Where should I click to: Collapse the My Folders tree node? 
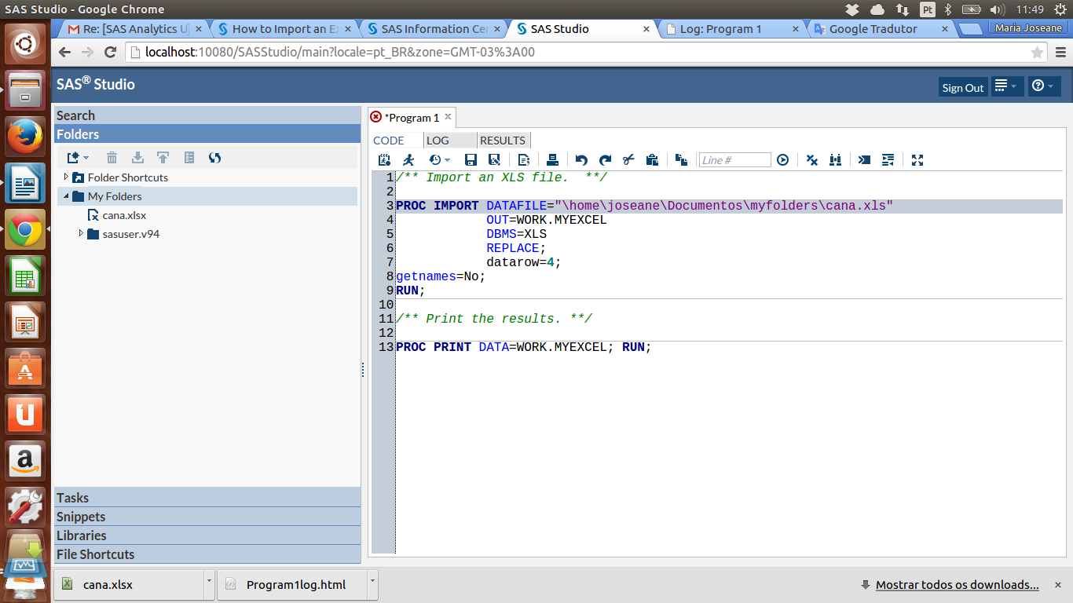click(x=66, y=196)
